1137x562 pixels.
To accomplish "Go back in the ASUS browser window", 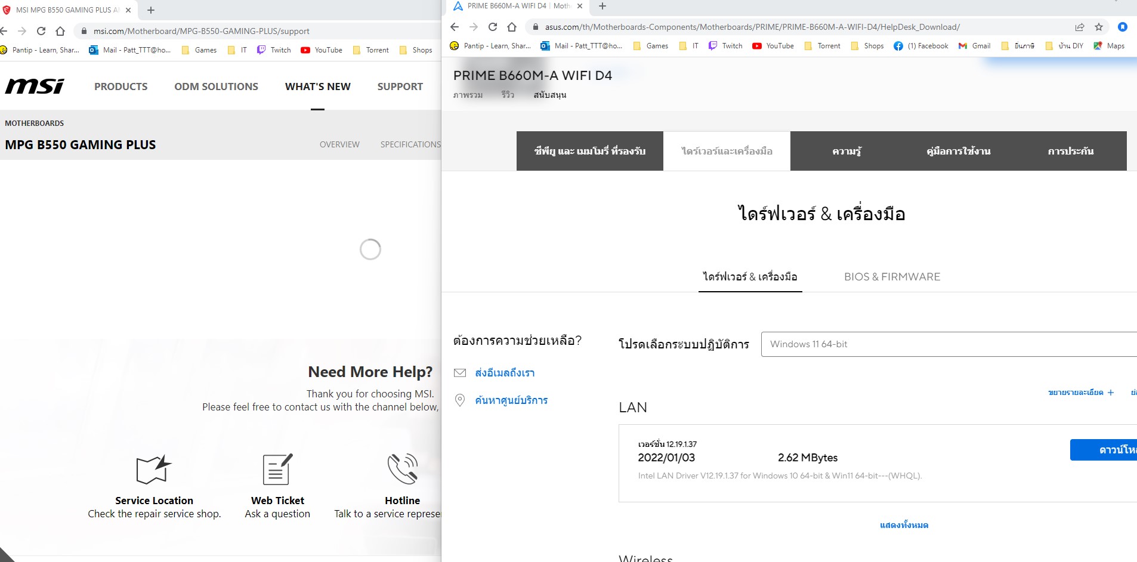I will [x=455, y=27].
